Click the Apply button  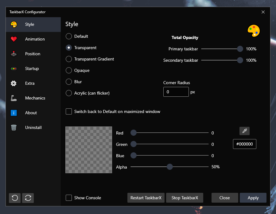point(253,198)
